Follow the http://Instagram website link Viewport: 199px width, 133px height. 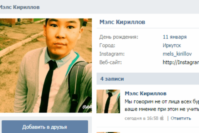[x=181, y=62]
